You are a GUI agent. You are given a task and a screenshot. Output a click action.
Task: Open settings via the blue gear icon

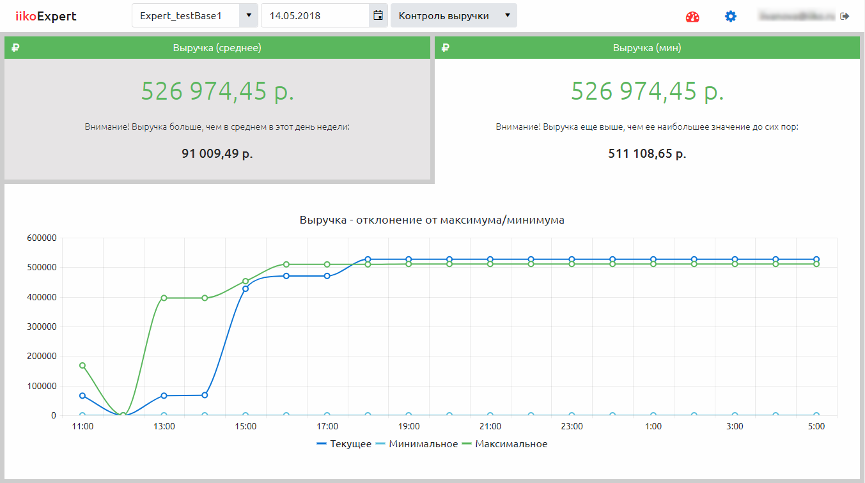(731, 17)
